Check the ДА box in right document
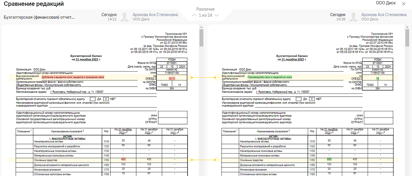 pos(298,99)
